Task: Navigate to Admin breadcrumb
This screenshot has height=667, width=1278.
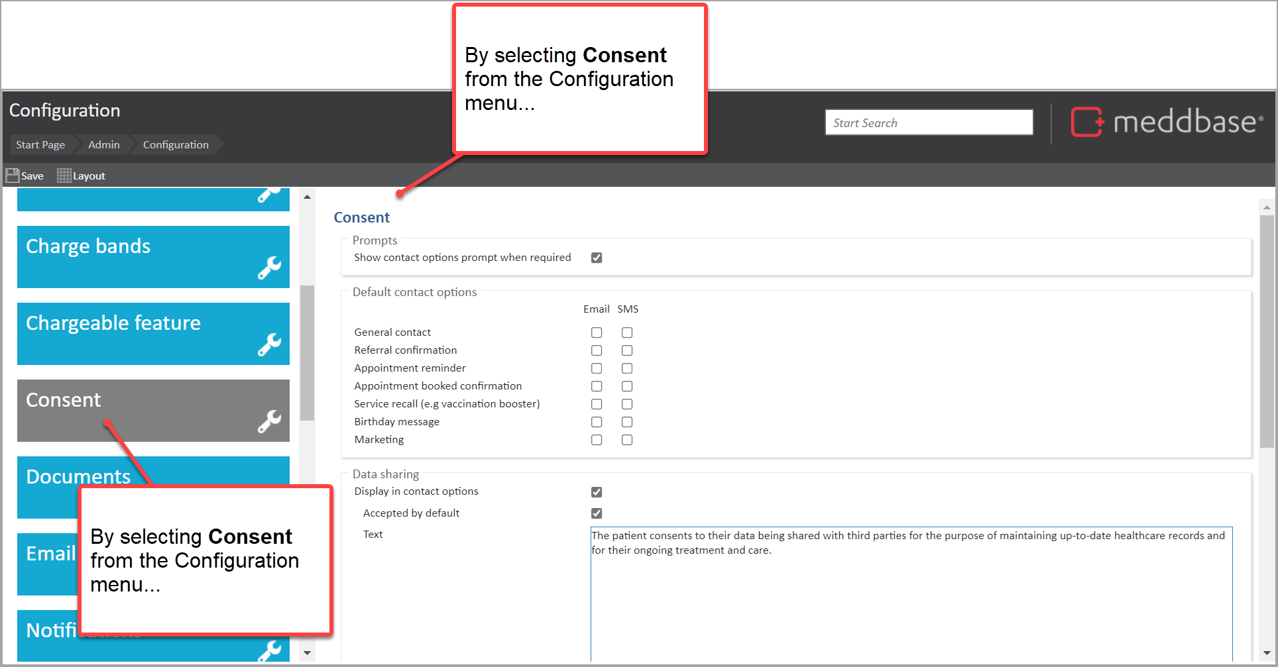Action: pyautogui.click(x=104, y=144)
